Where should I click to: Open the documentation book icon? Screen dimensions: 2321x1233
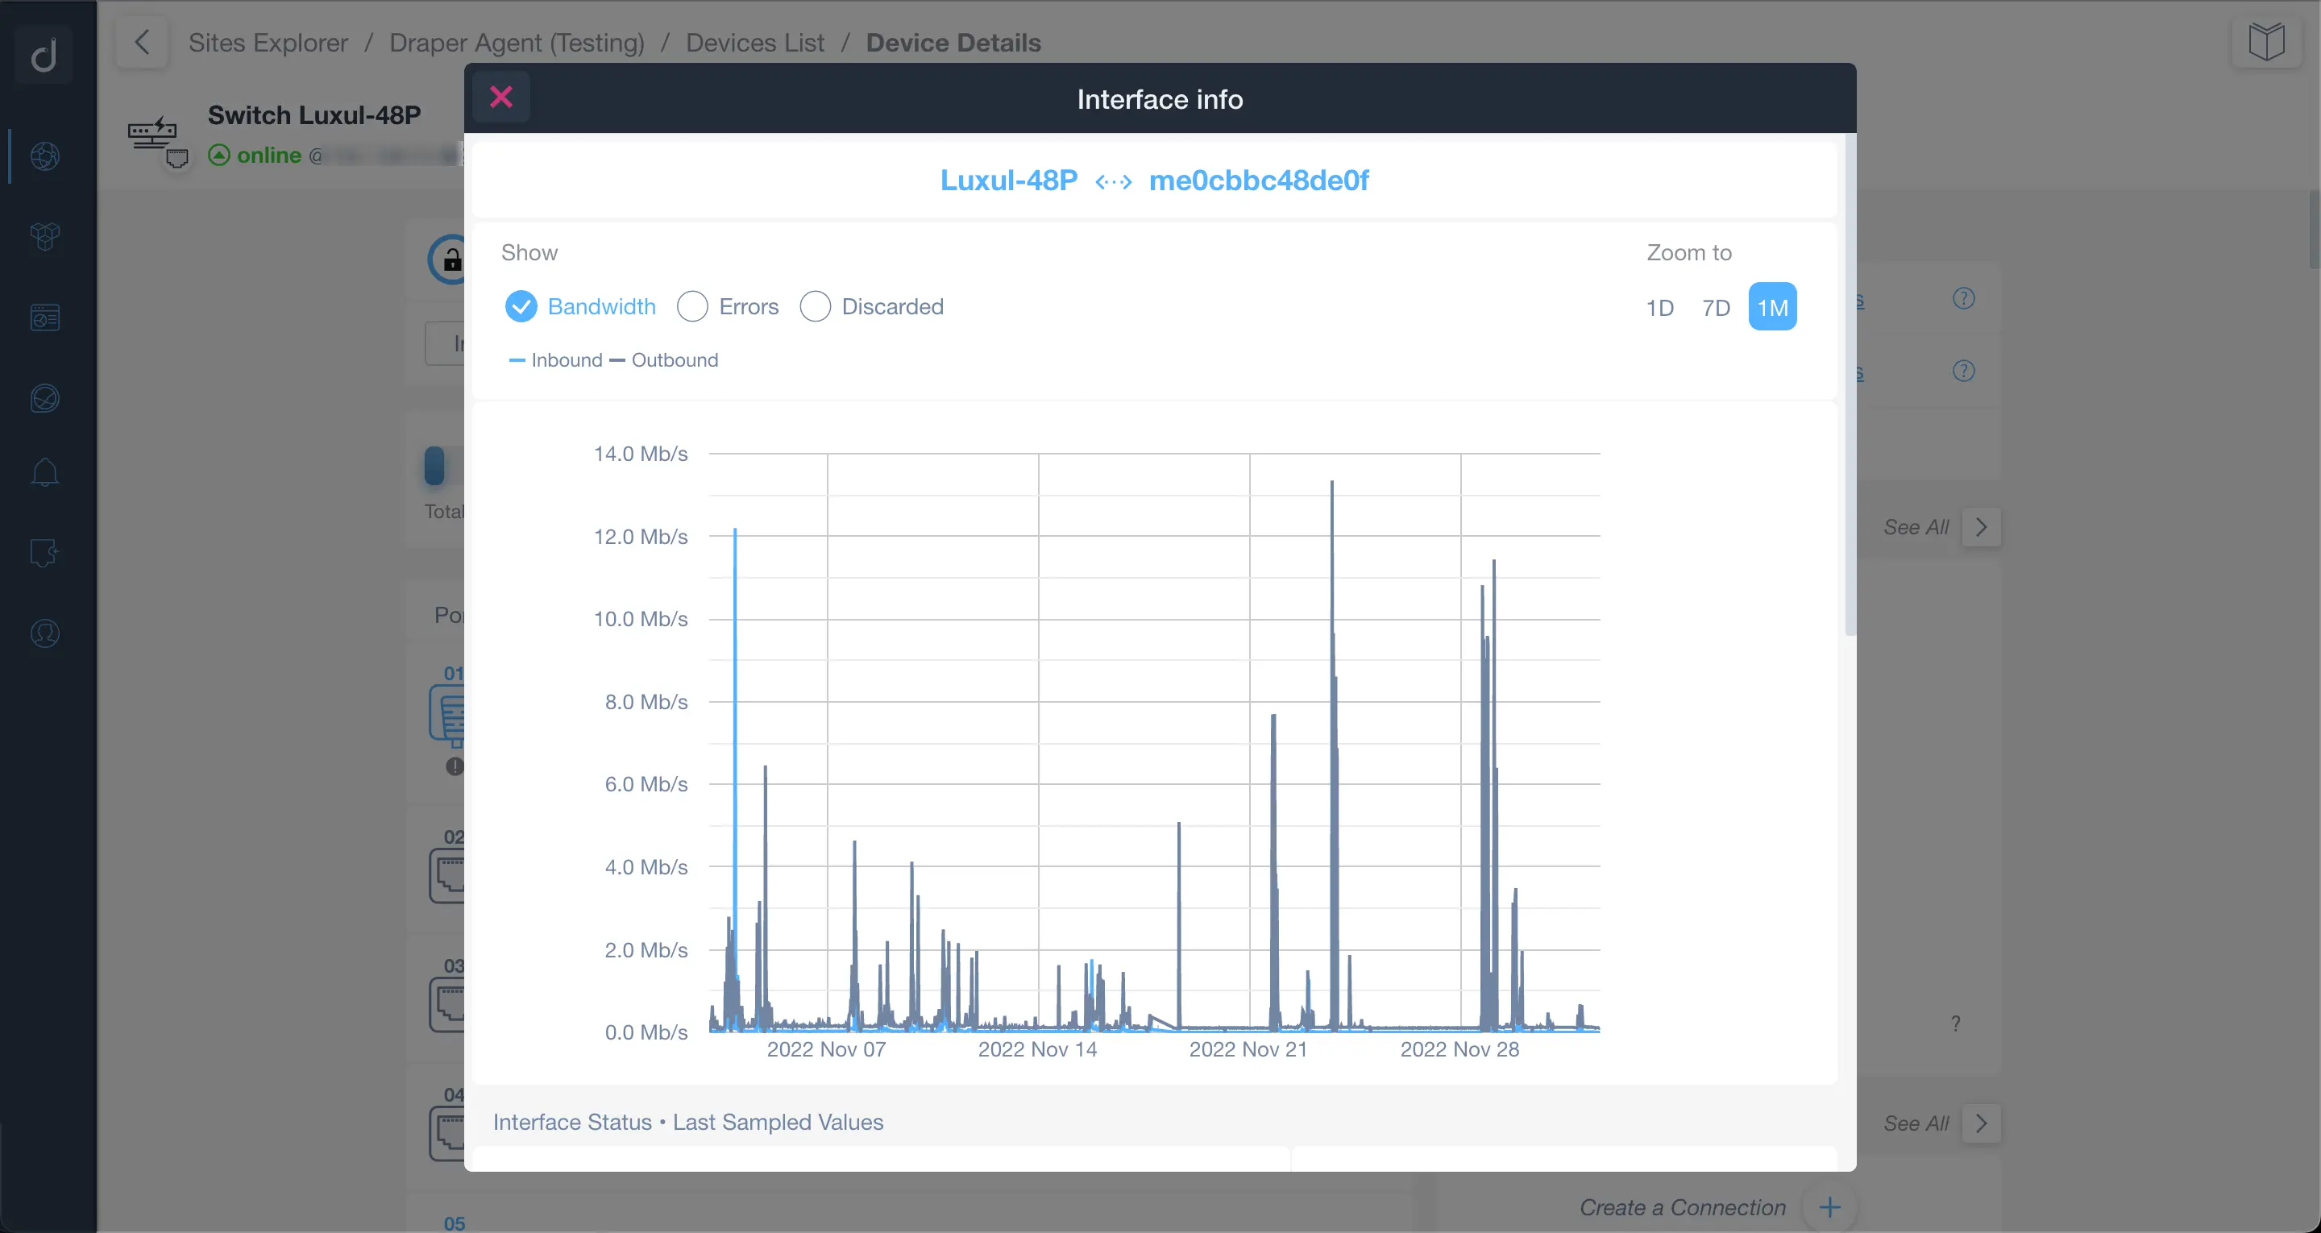tap(2265, 43)
